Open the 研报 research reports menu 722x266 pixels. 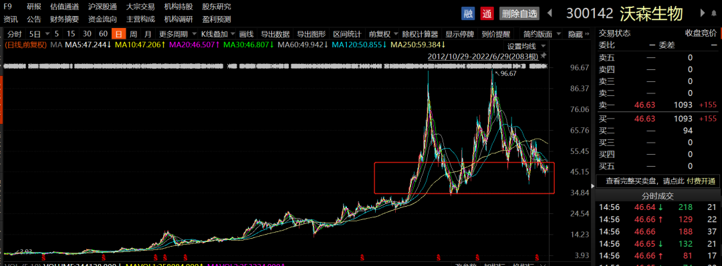coord(33,7)
